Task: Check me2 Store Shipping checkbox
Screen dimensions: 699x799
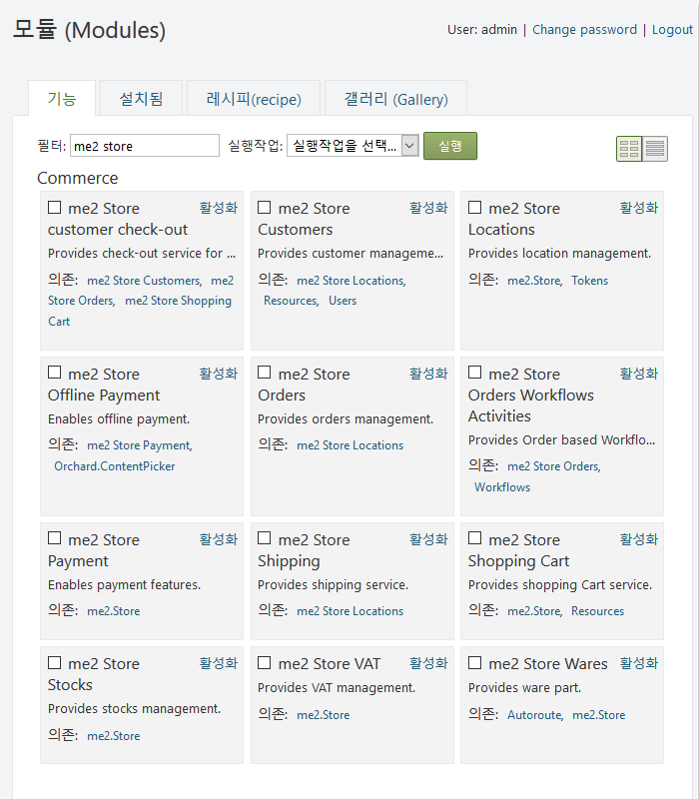Action: click(265, 538)
